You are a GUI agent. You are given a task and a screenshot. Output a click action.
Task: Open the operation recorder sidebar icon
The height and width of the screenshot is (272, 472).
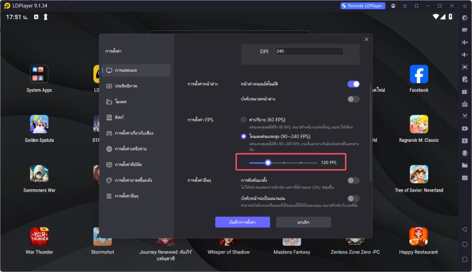pos(466,79)
